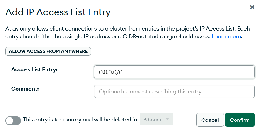Place cursor on the 0.0.0.0/0 value
The image size is (261, 133).
pos(111,72)
